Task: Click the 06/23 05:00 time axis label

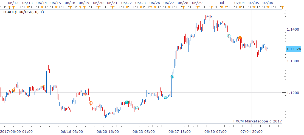Action: click(144, 132)
